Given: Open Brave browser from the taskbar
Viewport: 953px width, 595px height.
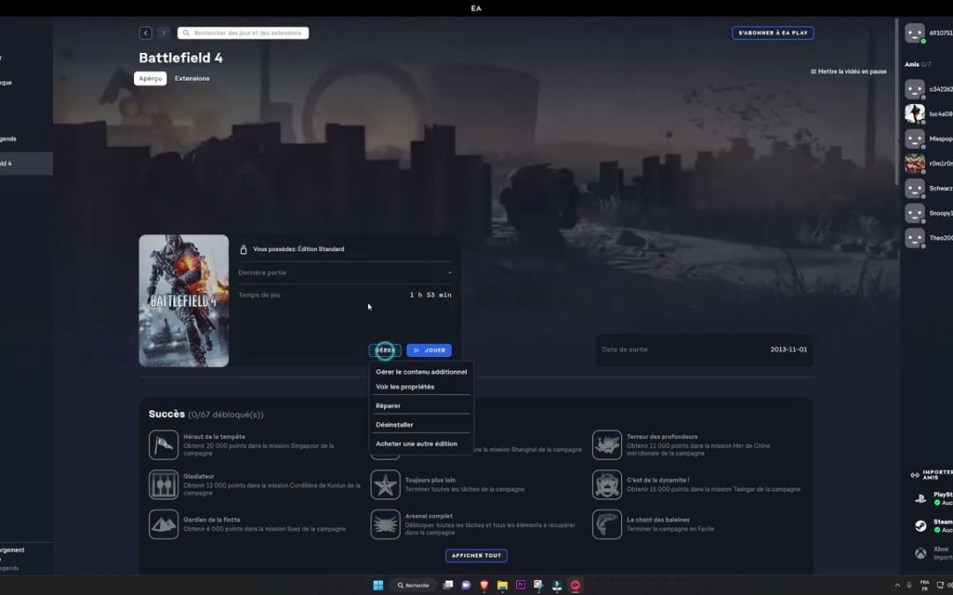Looking at the screenshot, I should pyautogui.click(x=484, y=585).
